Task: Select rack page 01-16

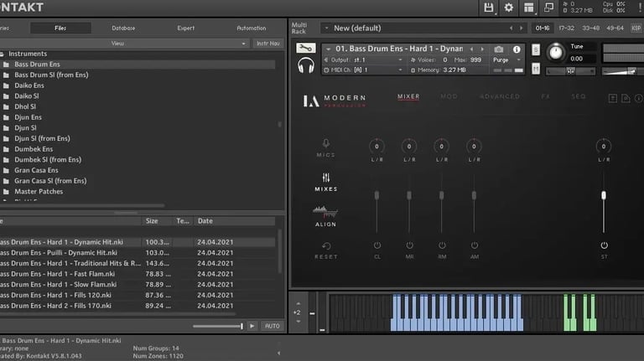Action: [x=543, y=28]
